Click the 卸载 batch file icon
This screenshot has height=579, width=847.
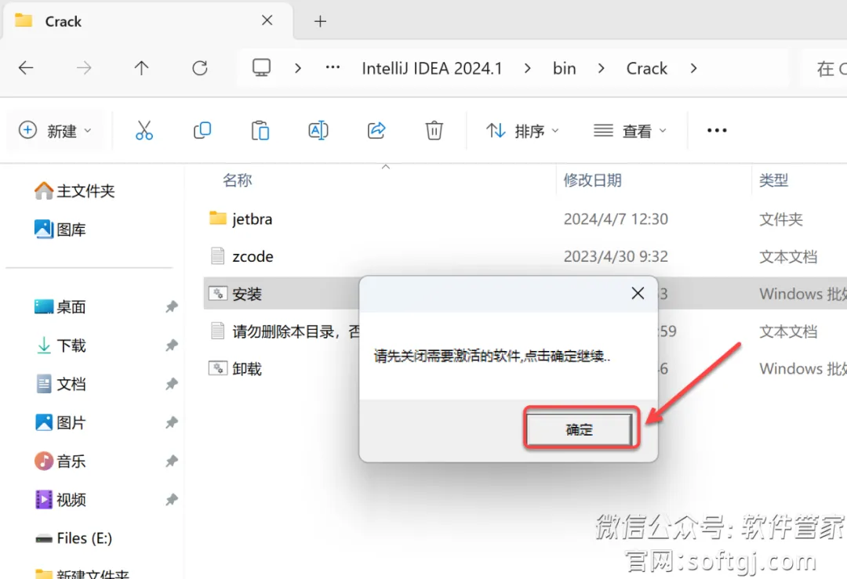click(218, 368)
